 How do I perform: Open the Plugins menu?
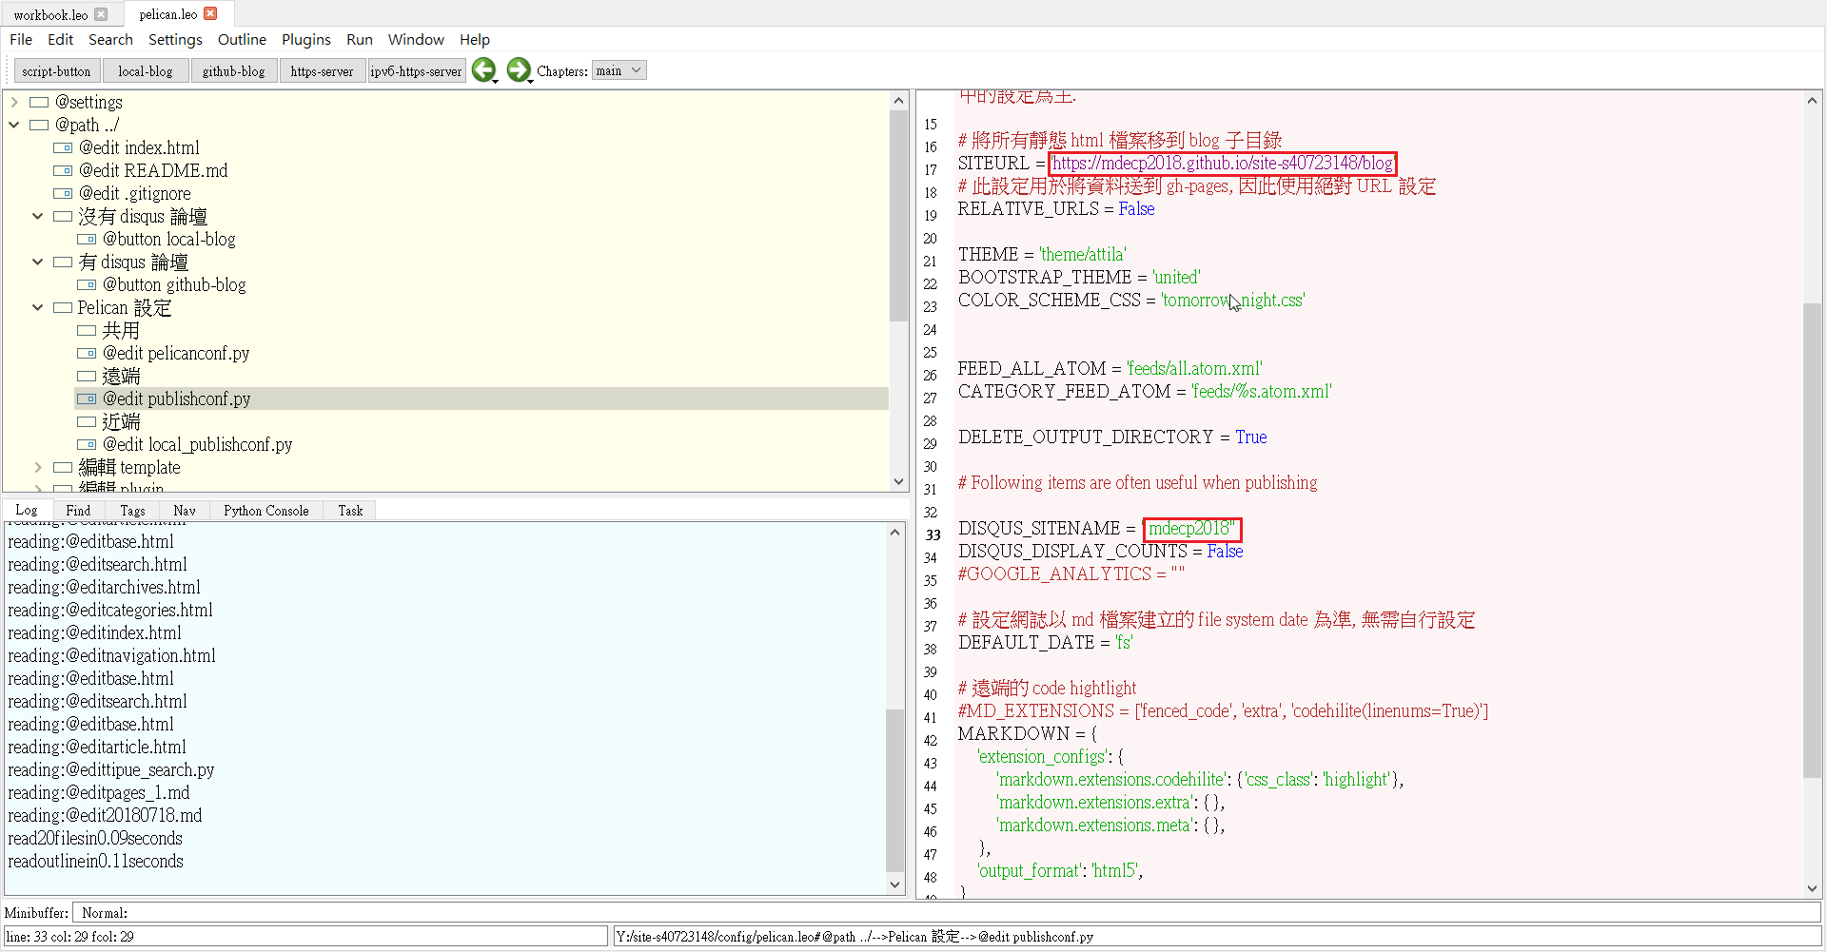305,39
